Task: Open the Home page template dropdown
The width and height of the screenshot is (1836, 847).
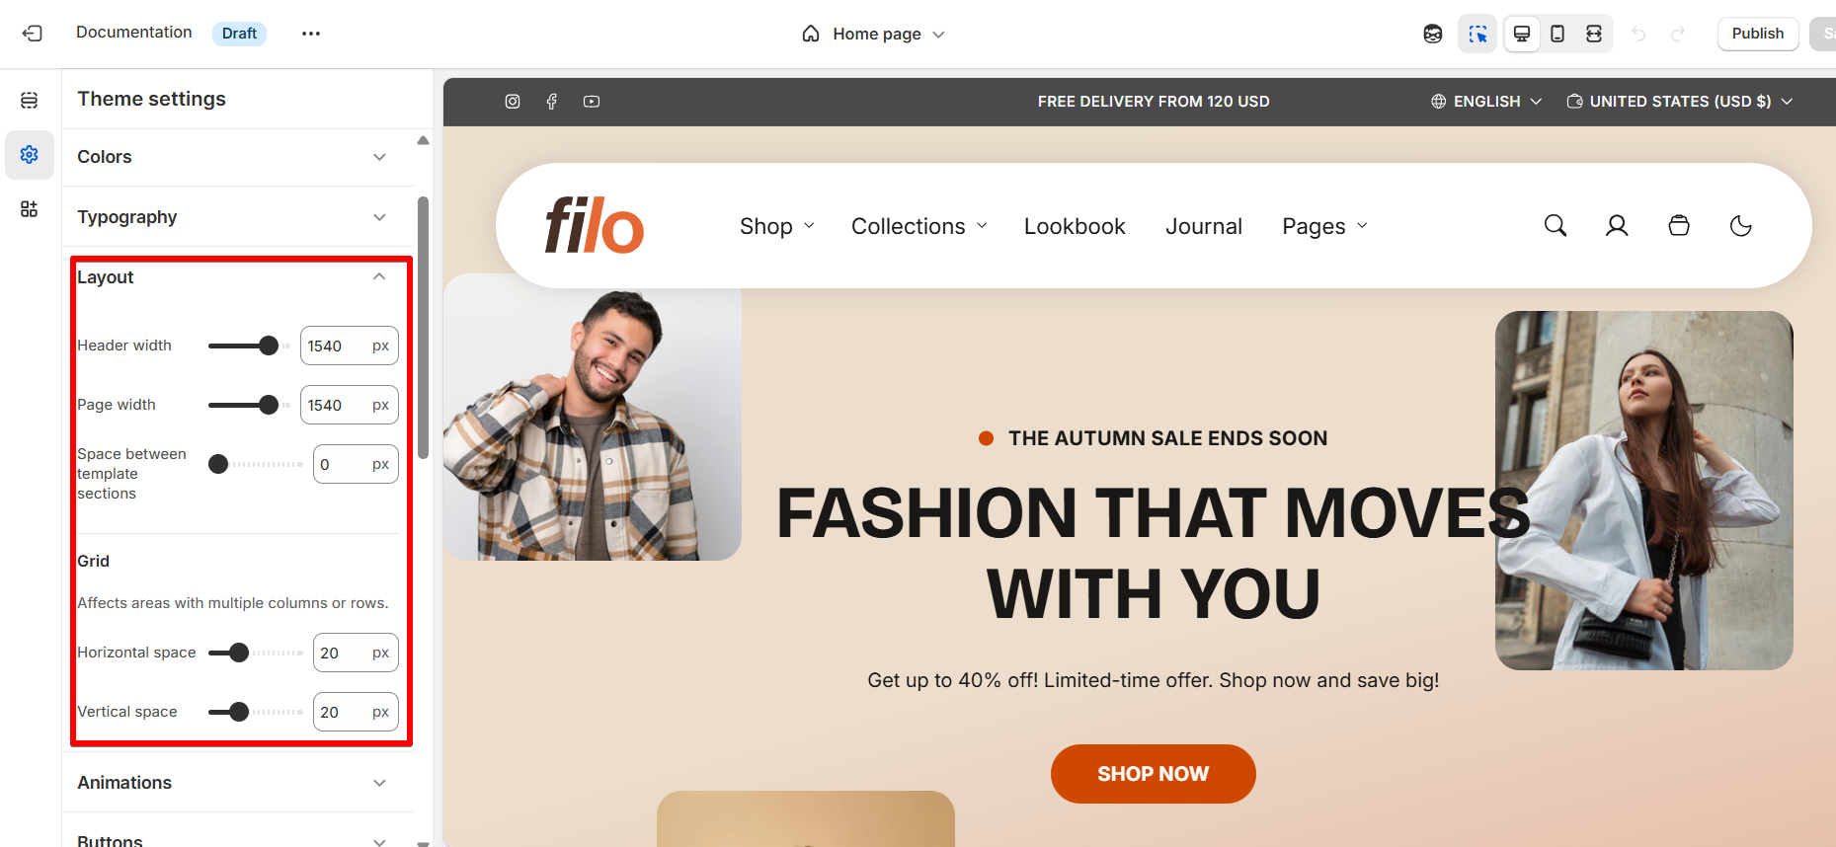Action: coord(874,34)
